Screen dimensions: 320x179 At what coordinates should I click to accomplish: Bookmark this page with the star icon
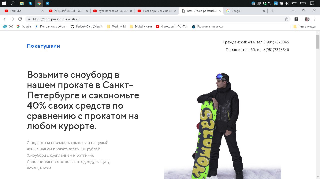[286, 19]
